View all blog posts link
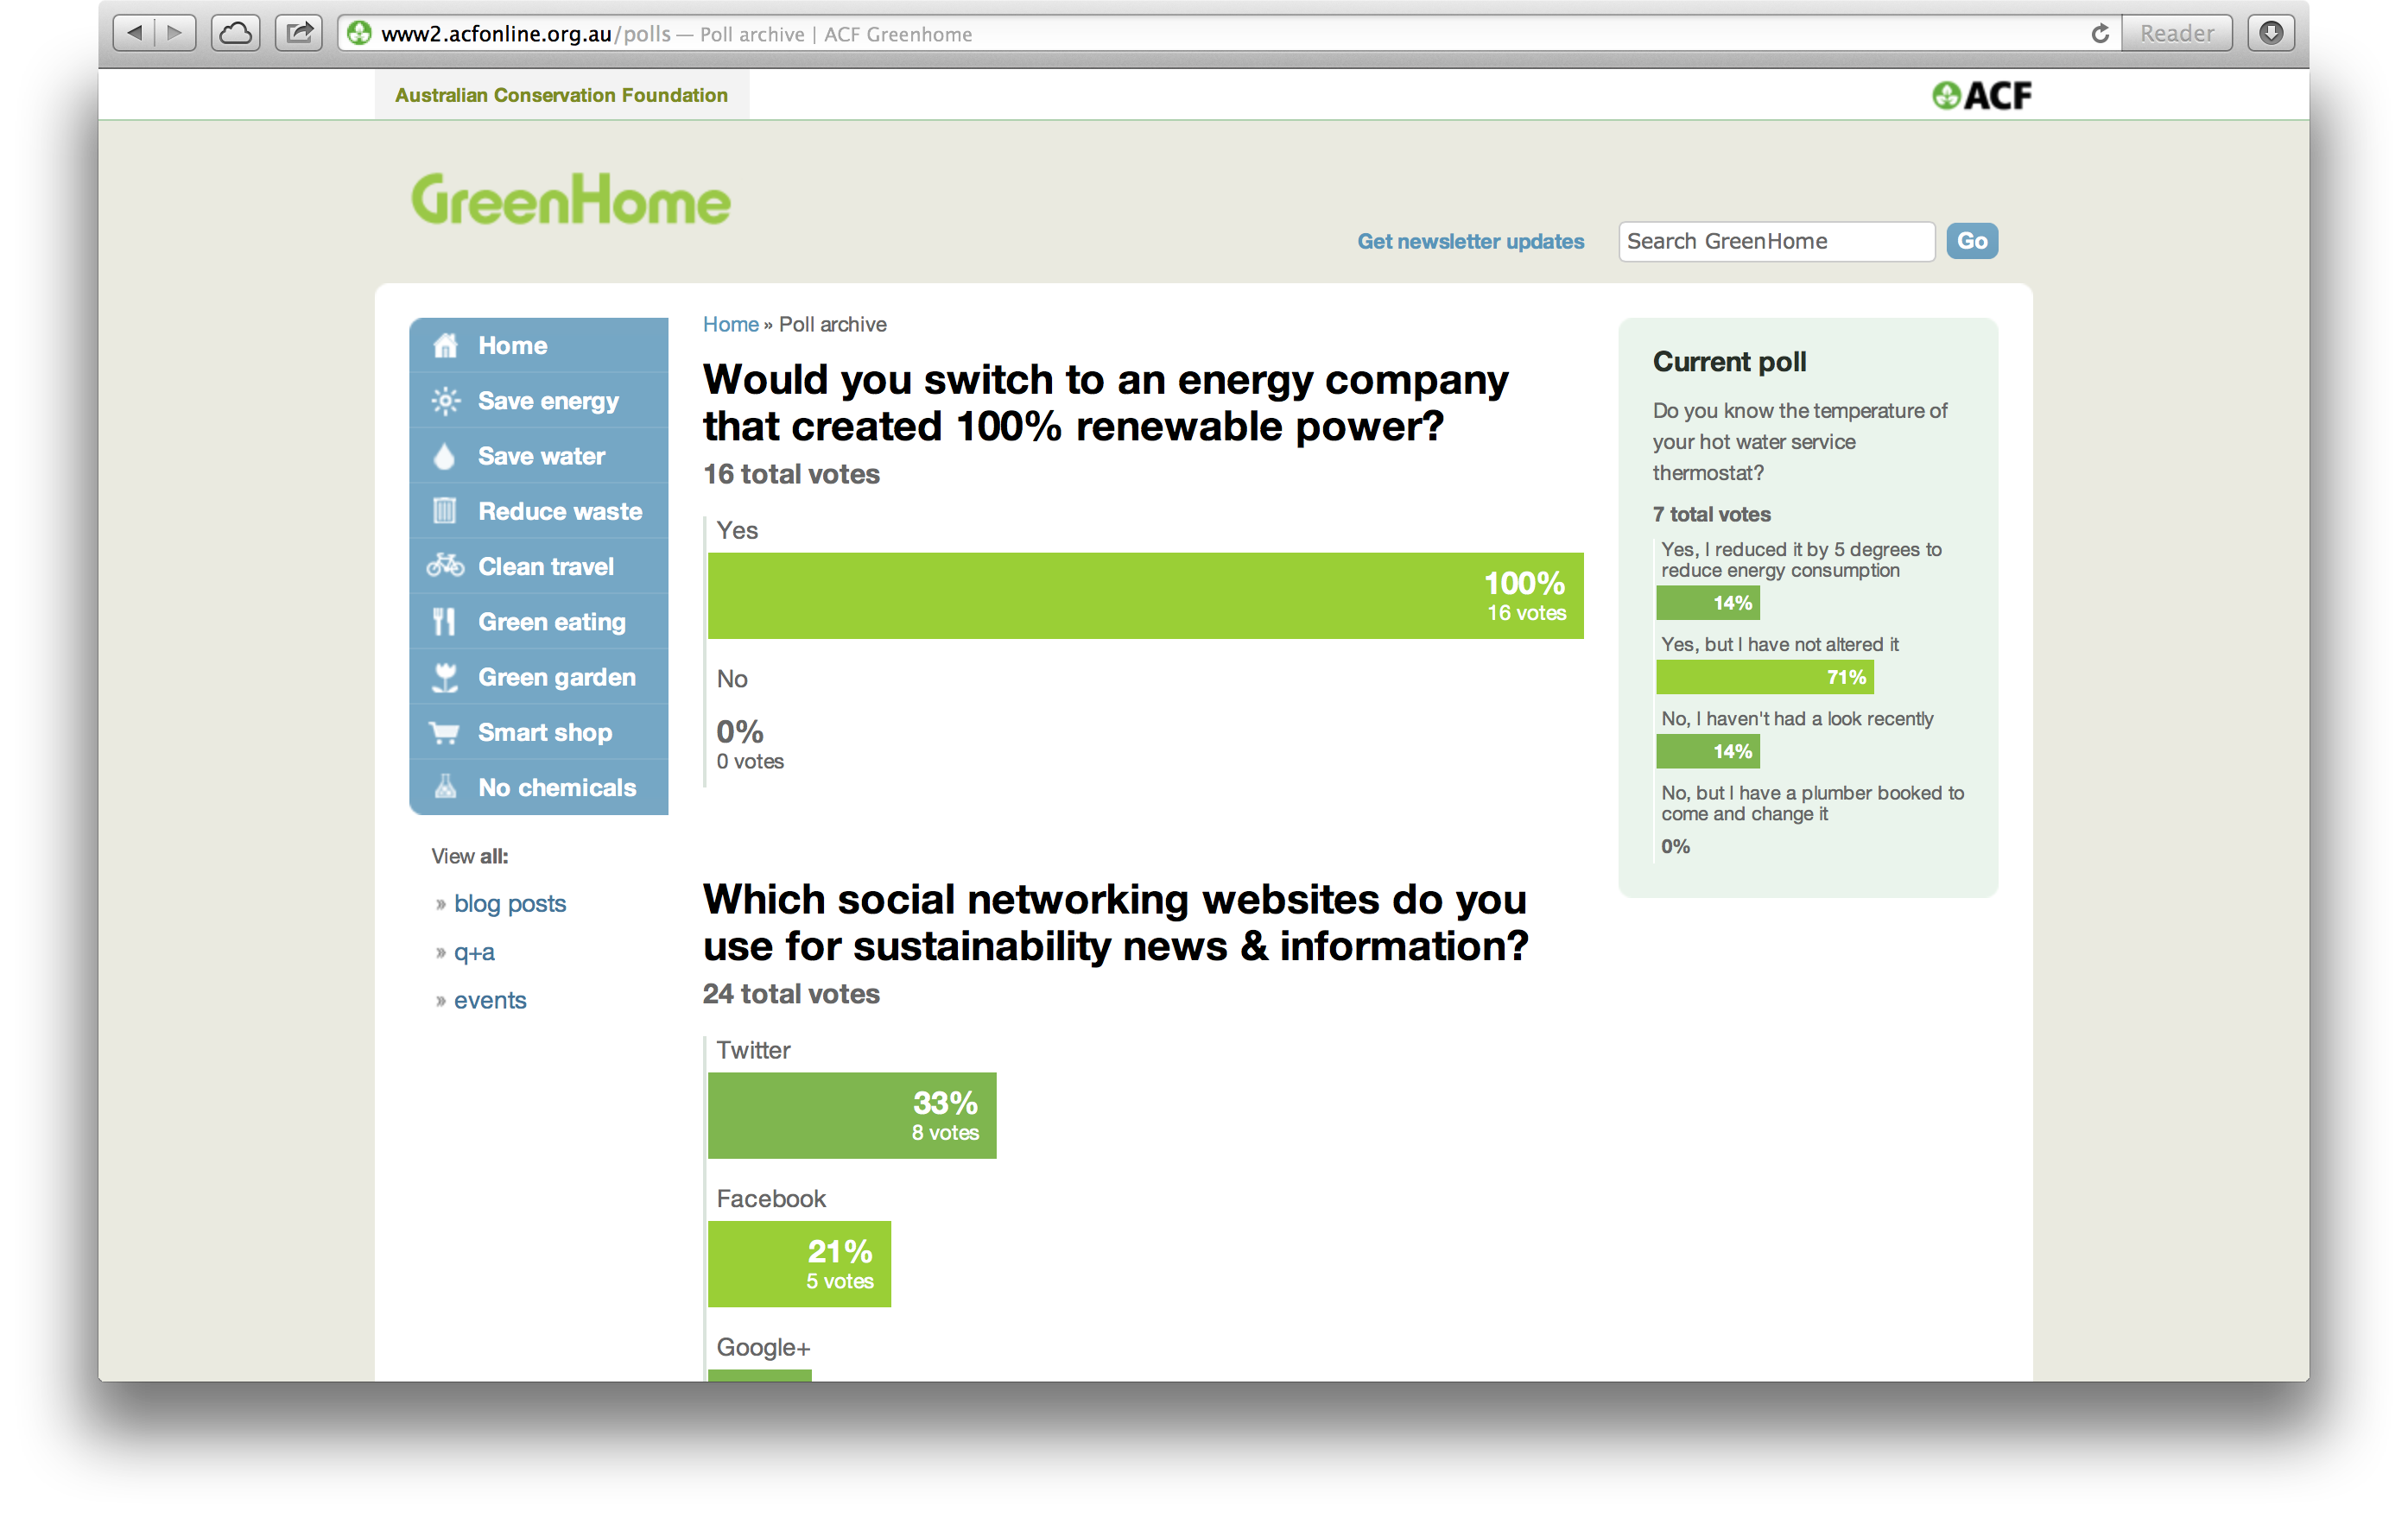 pyautogui.click(x=510, y=903)
